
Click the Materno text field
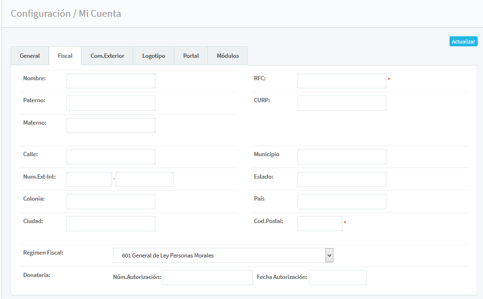tap(111, 125)
